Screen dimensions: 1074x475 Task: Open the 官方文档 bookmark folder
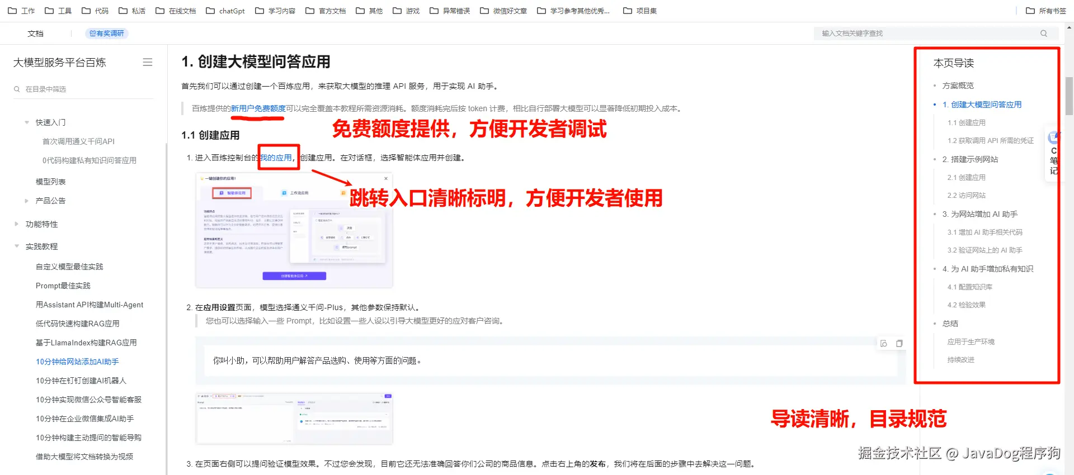coord(326,11)
